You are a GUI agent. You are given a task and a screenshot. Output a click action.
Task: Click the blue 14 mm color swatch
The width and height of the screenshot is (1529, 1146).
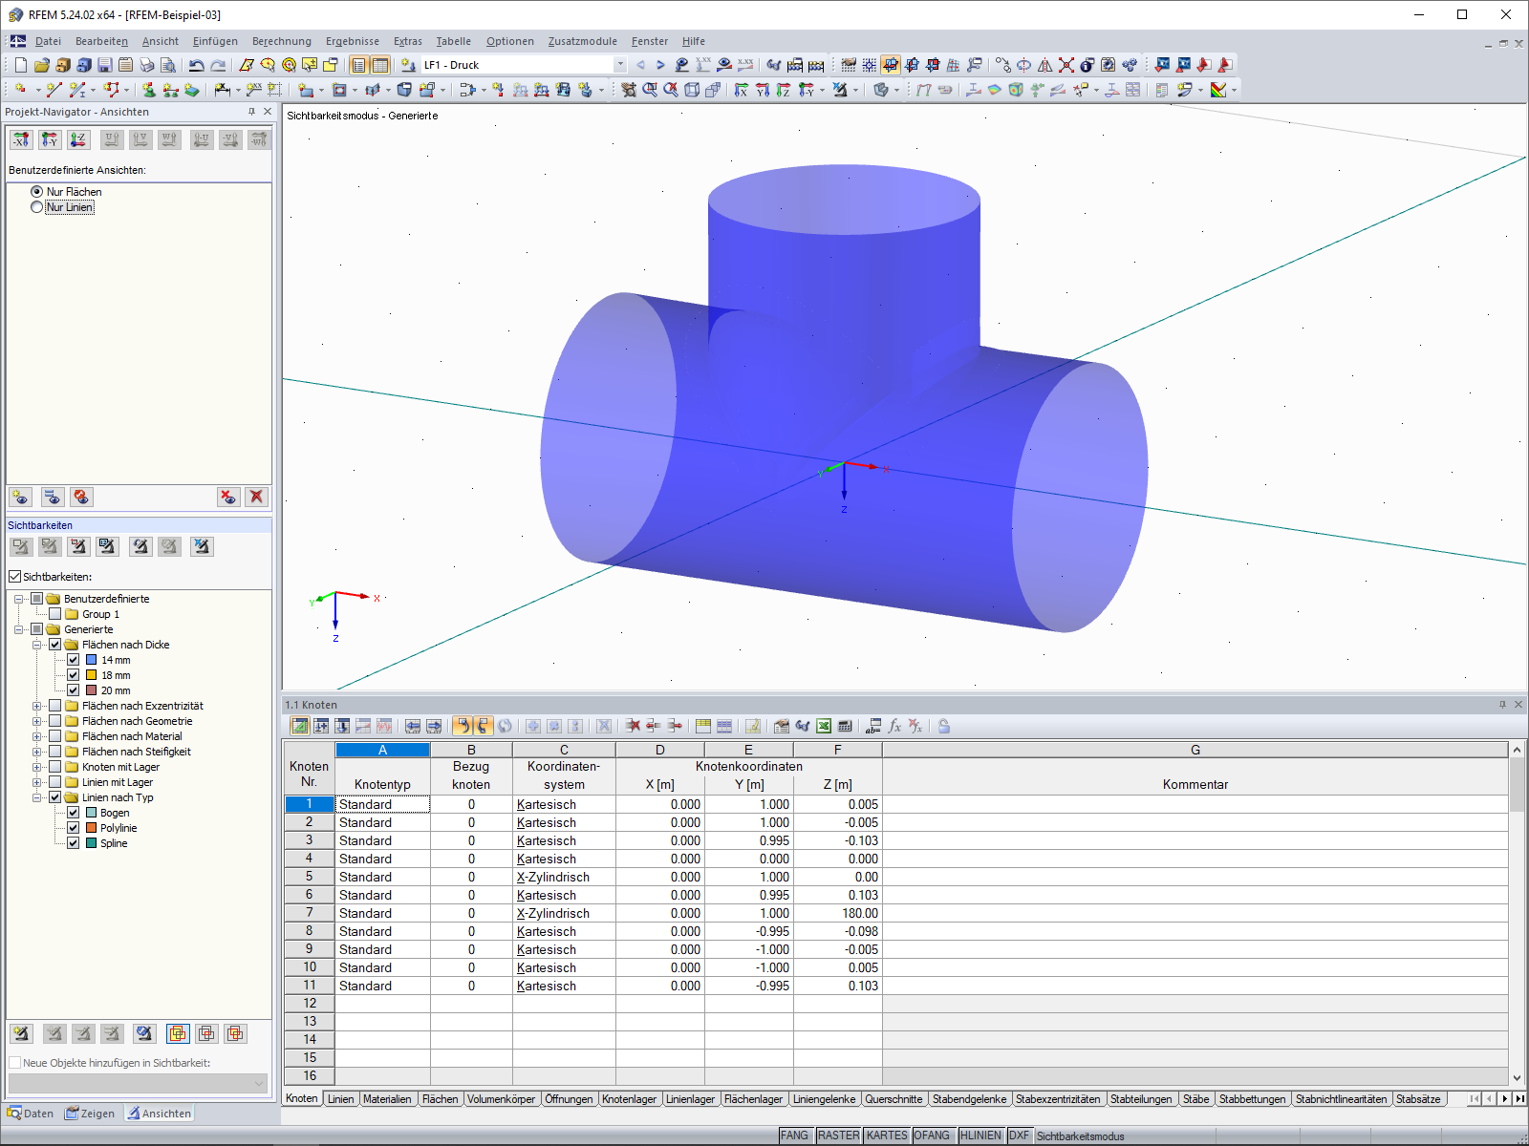pos(92,660)
